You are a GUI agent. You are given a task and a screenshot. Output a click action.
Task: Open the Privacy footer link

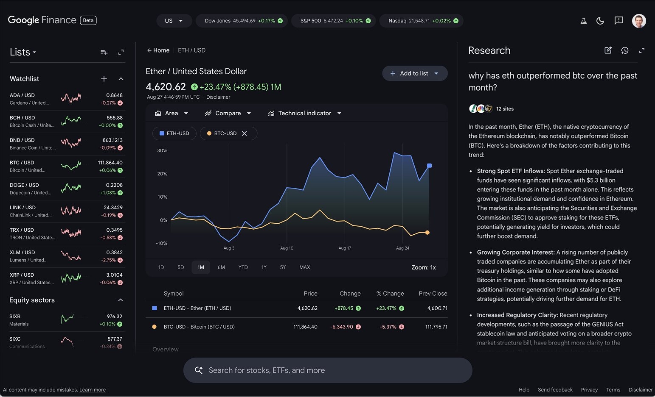(x=589, y=390)
